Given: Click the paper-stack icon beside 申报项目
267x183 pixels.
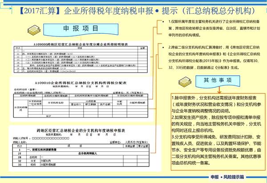Looking at the screenshot, I should pyautogui.click(x=34, y=30).
